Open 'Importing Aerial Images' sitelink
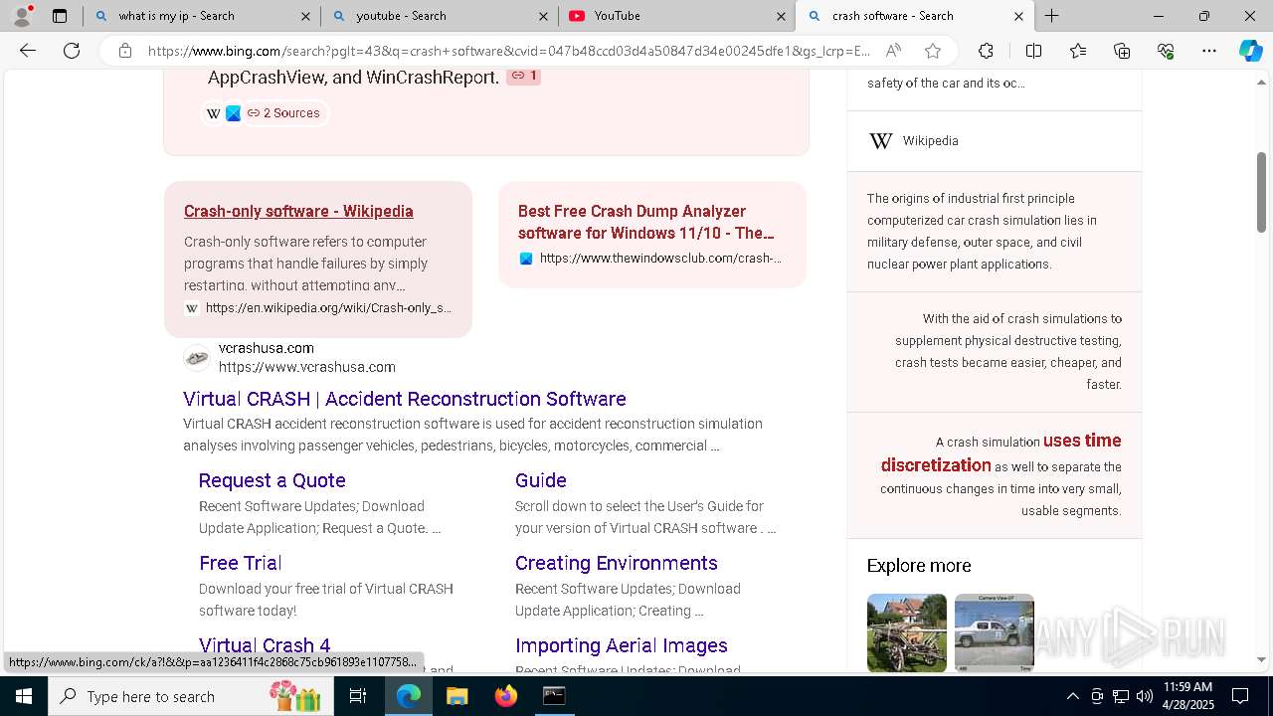The image size is (1273, 716). coord(622,645)
